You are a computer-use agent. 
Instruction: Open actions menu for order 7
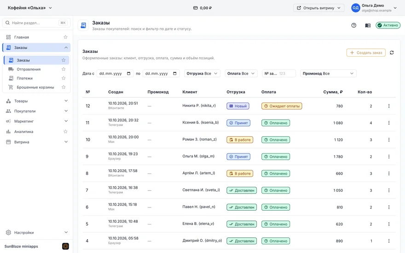(389, 190)
